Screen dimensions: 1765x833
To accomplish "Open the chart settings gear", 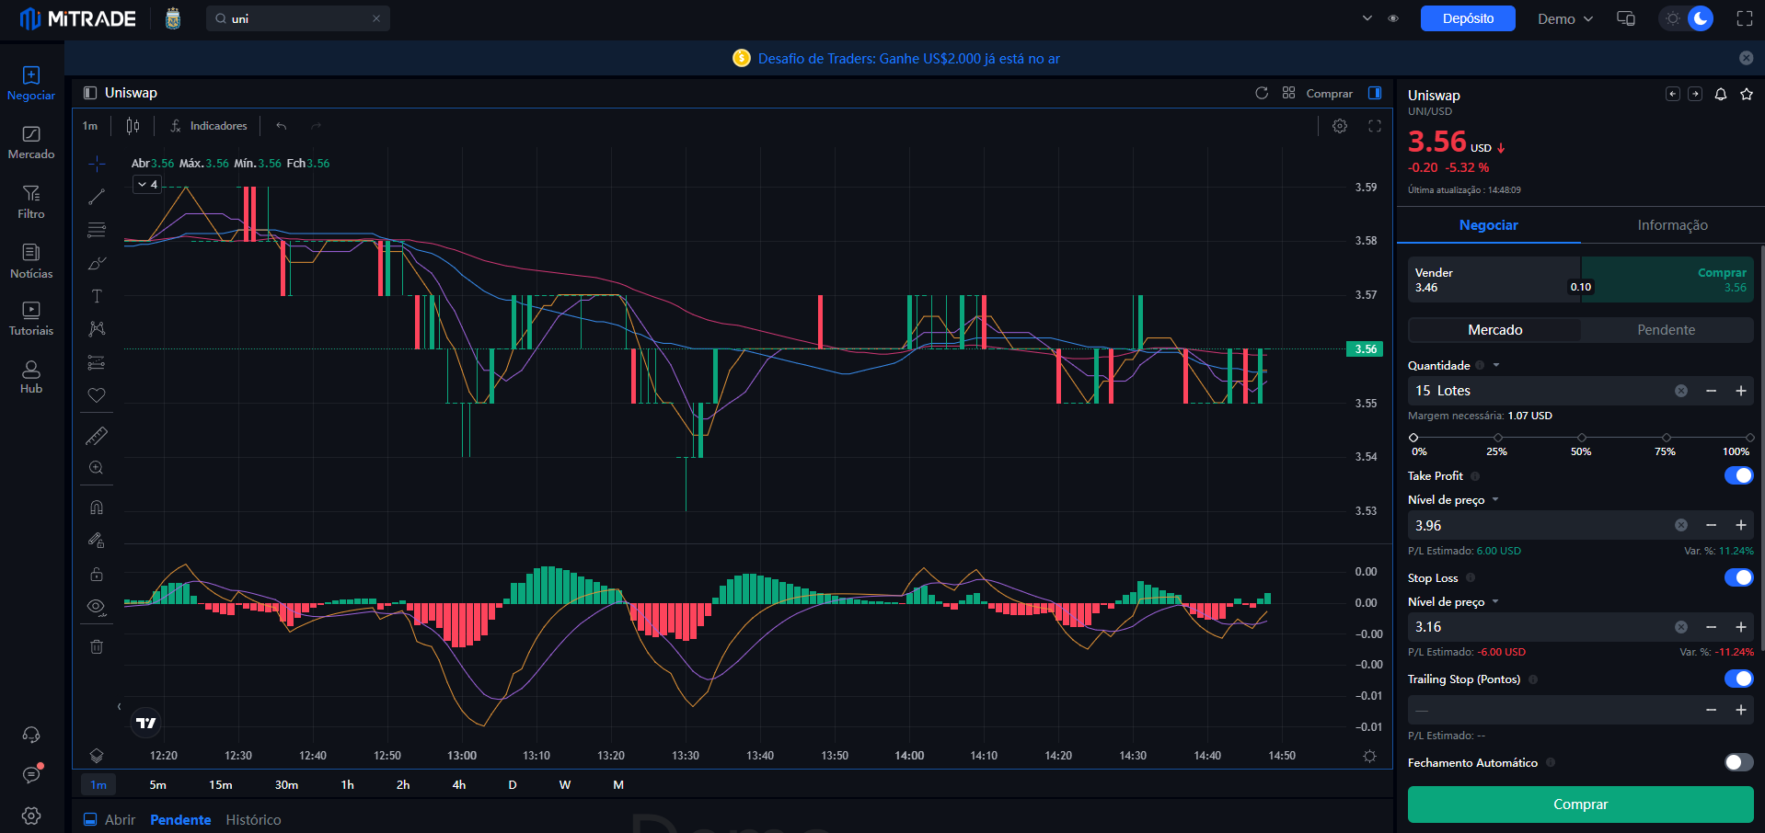I will pyautogui.click(x=1340, y=126).
